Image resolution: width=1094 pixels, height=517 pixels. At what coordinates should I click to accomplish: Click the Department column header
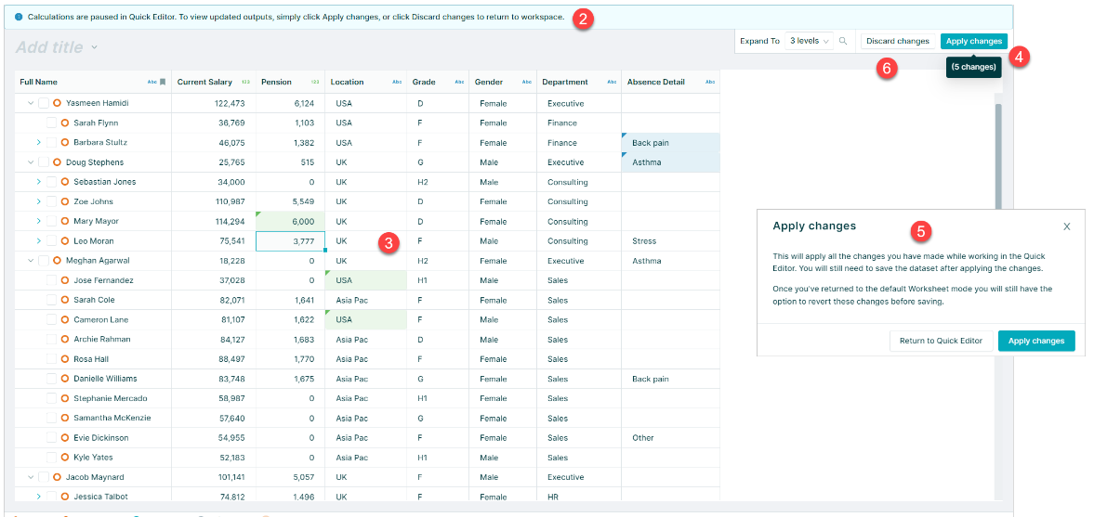click(579, 82)
